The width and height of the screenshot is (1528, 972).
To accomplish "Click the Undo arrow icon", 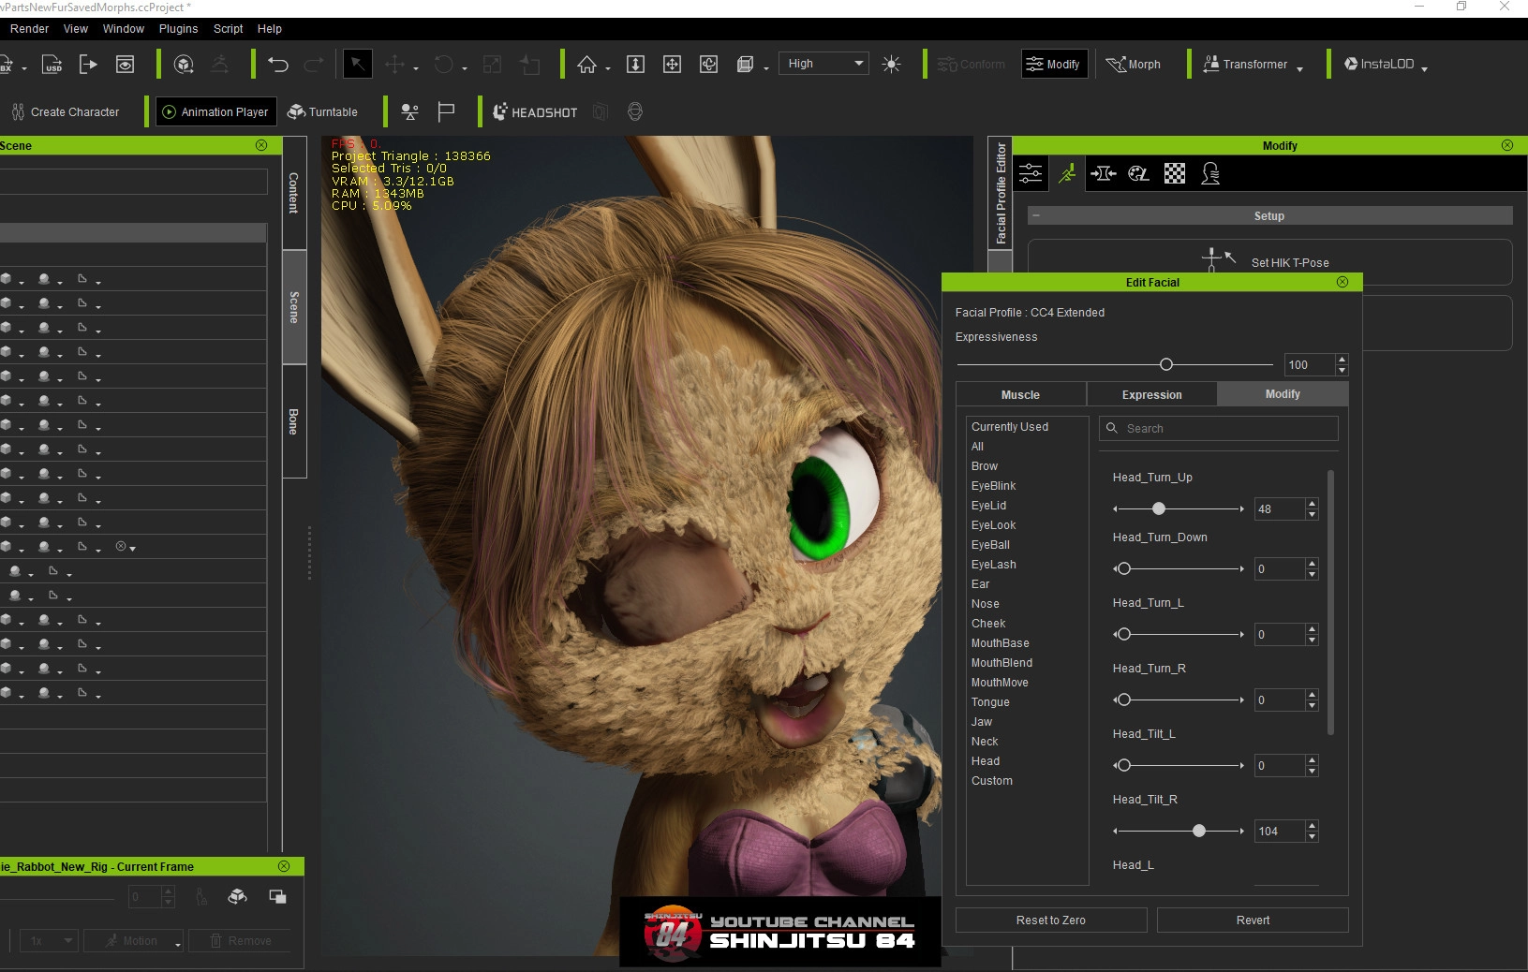I will 278,65.
